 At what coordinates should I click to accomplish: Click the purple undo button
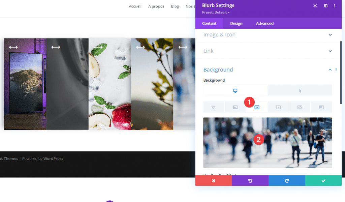[x=250, y=181]
